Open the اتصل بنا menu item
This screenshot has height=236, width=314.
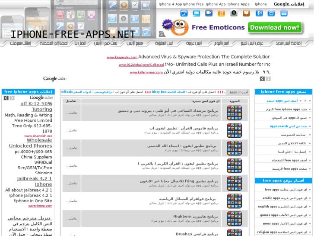pos(80,43)
